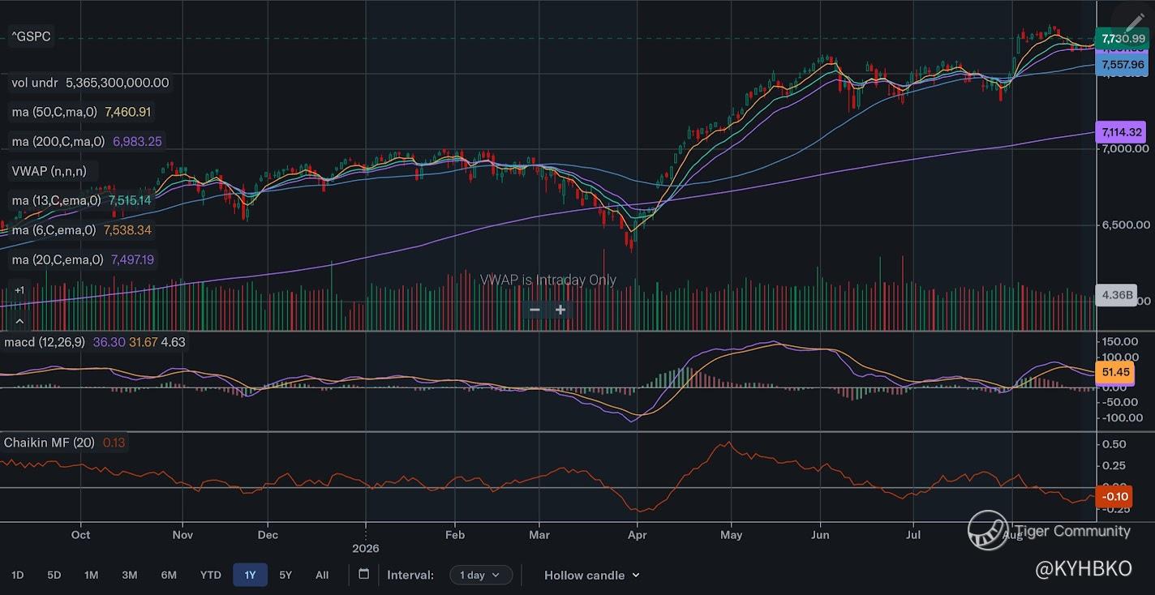1155x595 pixels.
Task: Click the Jun date axis label
Action: click(820, 535)
